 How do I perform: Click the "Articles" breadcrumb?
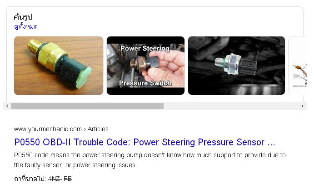(98, 129)
